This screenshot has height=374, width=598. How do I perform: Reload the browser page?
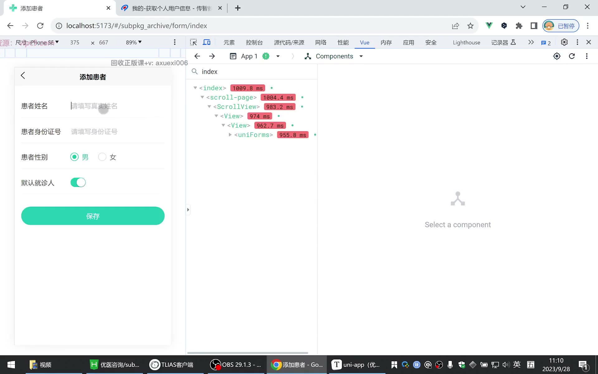[x=40, y=26]
